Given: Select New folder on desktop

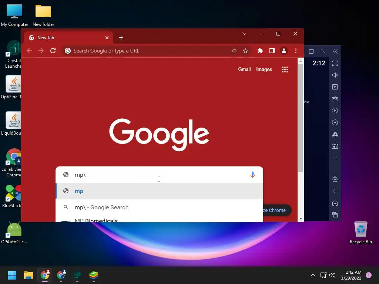Looking at the screenshot, I should click(x=43, y=16).
